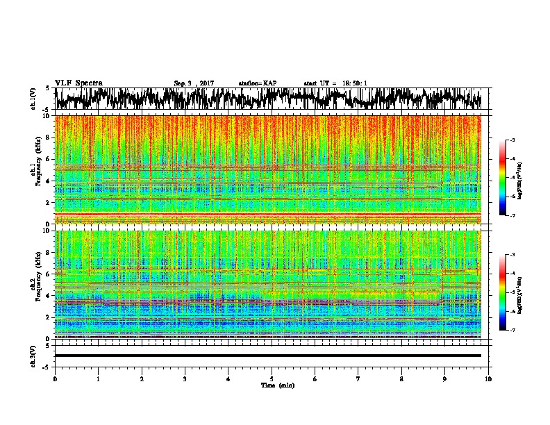
Task: Click the ch.1 spectrogram color scale bar
Action: coord(502,178)
